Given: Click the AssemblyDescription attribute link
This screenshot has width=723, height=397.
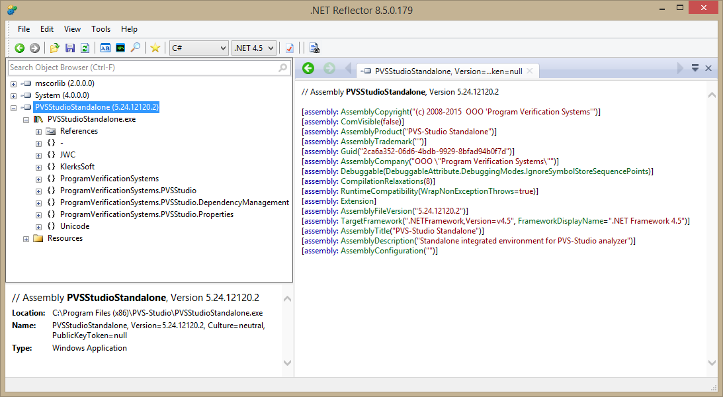Looking at the screenshot, I should tap(377, 241).
